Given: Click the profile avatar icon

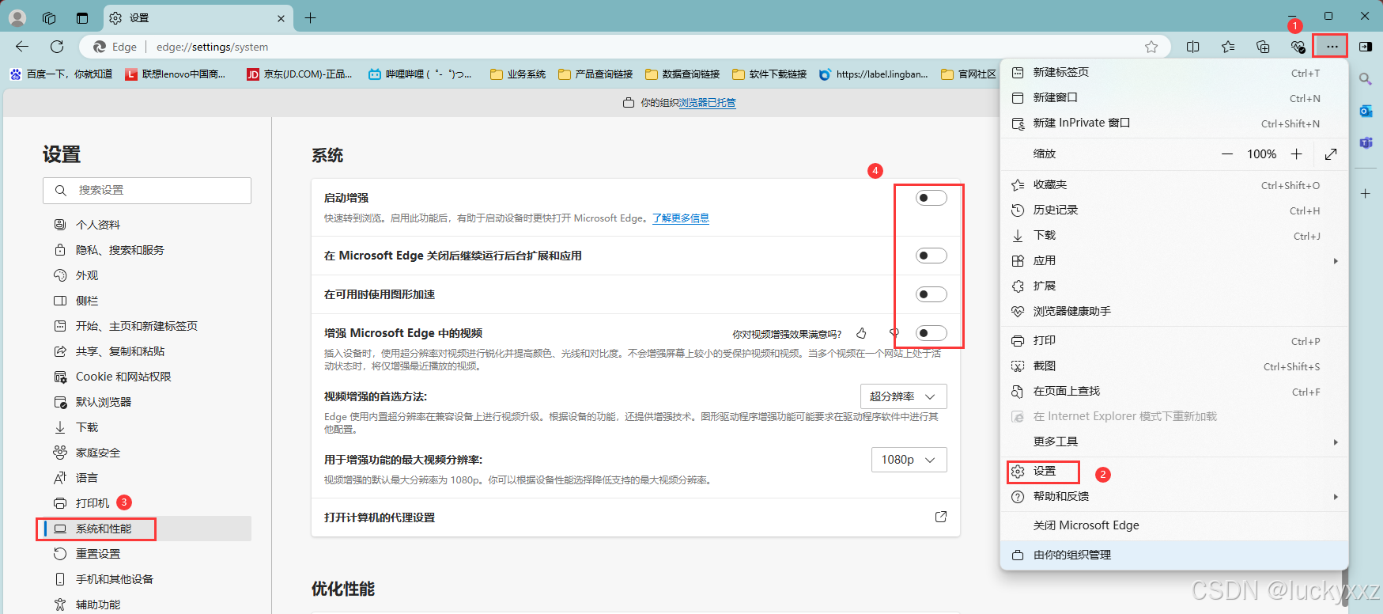Looking at the screenshot, I should [x=17, y=17].
